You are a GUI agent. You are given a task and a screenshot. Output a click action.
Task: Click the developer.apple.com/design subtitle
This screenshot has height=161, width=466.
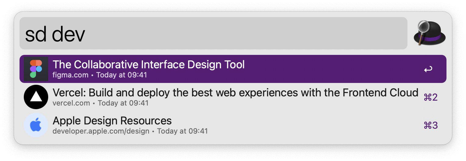click(x=101, y=131)
